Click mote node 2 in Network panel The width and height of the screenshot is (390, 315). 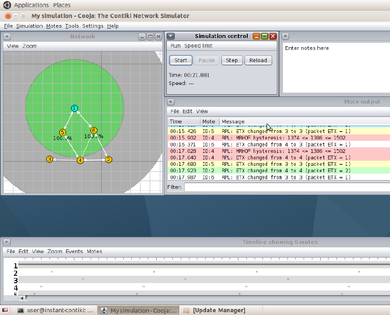click(x=109, y=159)
